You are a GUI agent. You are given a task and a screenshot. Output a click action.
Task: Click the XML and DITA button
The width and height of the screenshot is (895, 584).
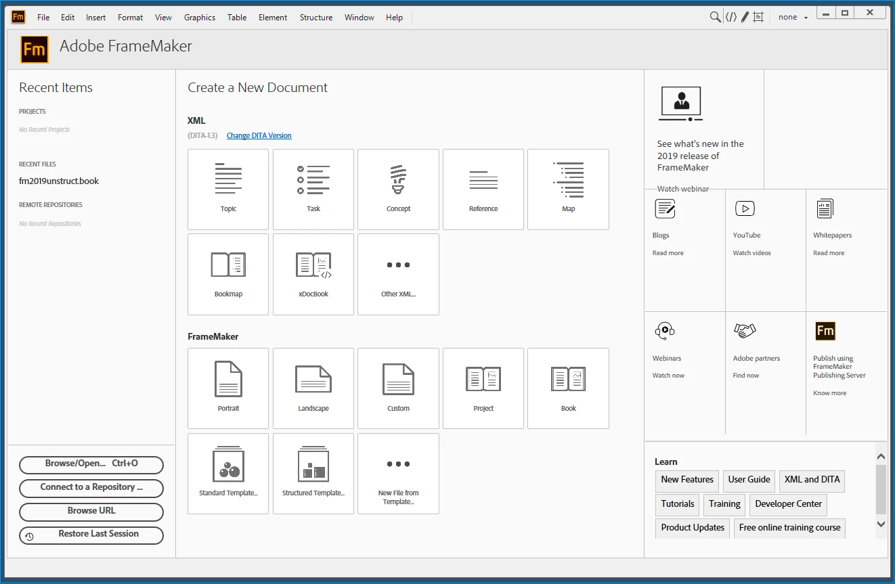812,480
